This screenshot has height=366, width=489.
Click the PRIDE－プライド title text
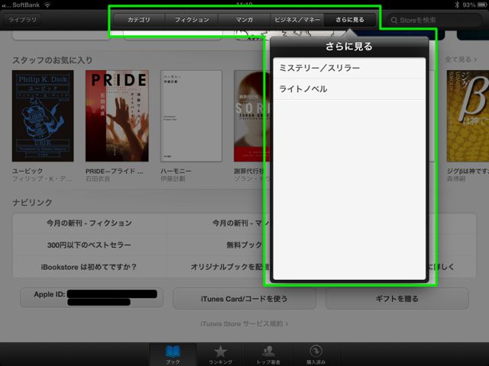pyautogui.click(x=114, y=171)
